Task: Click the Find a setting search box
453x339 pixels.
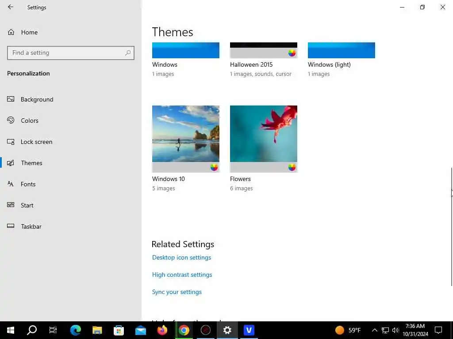Action: 71,53
